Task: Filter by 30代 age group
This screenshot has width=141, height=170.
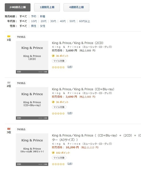Action: tap(53, 21)
